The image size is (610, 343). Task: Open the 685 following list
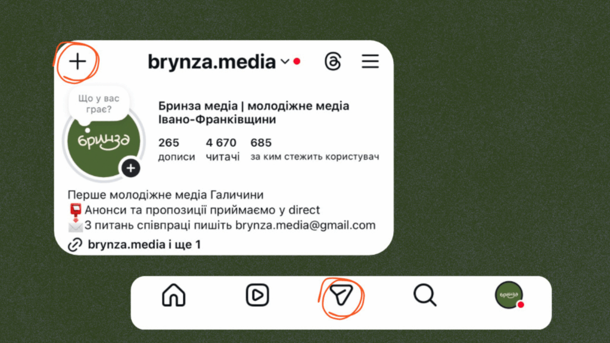point(315,149)
